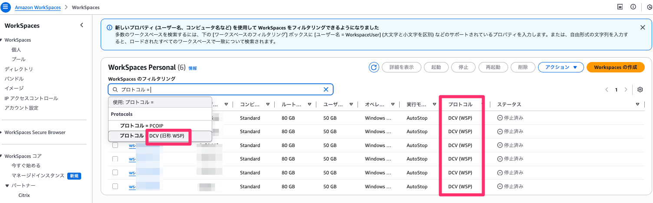Click the magnifier icon in the filter box
Viewport: 653px width, 203px height.
(x=115, y=89)
